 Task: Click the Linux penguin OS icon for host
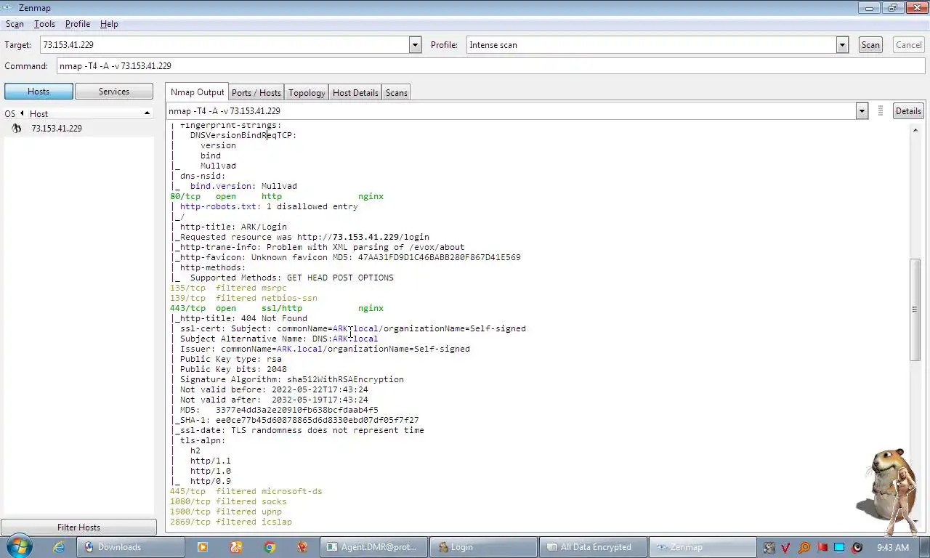click(x=17, y=128)
